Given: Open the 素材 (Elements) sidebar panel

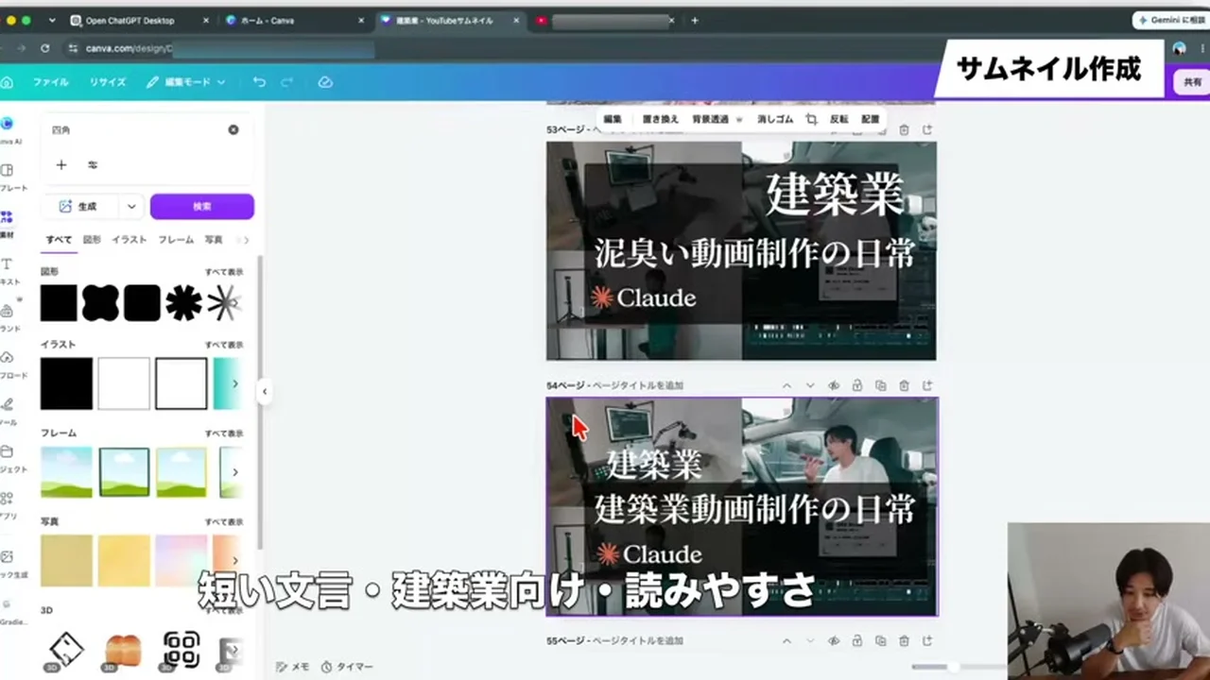Looking at the screenshot, I should point(8,223).
